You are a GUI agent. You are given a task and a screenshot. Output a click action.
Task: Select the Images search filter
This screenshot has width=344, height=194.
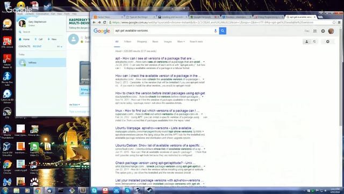pyautogui.click(x=168, y=41)
